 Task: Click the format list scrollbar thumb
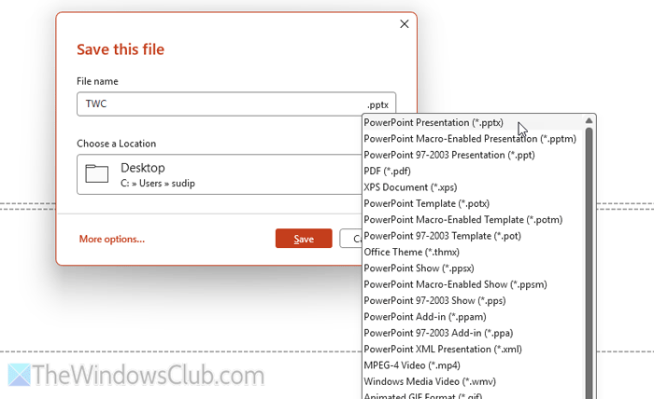pos(589,263)
